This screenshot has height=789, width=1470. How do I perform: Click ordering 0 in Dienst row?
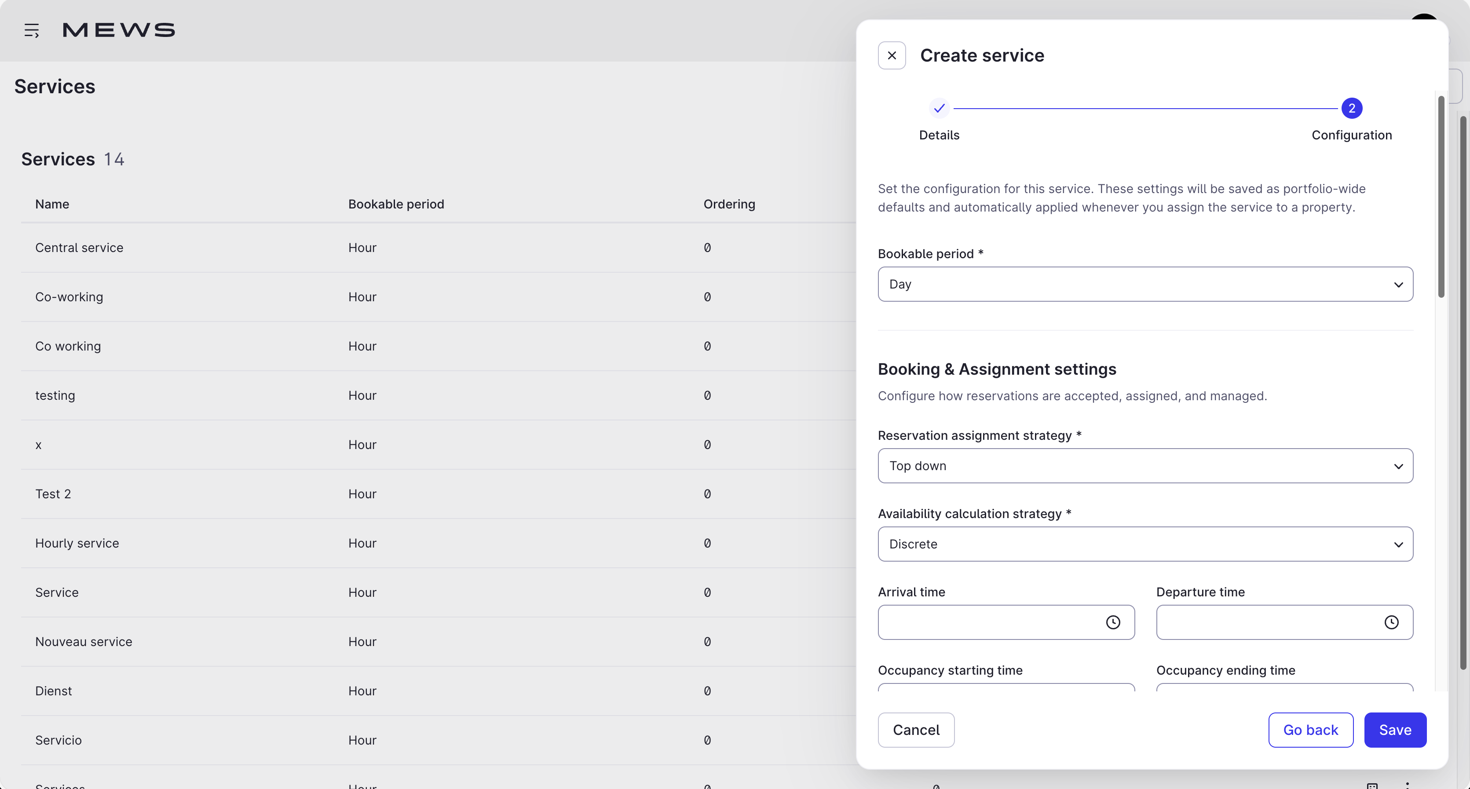point(707,691)
